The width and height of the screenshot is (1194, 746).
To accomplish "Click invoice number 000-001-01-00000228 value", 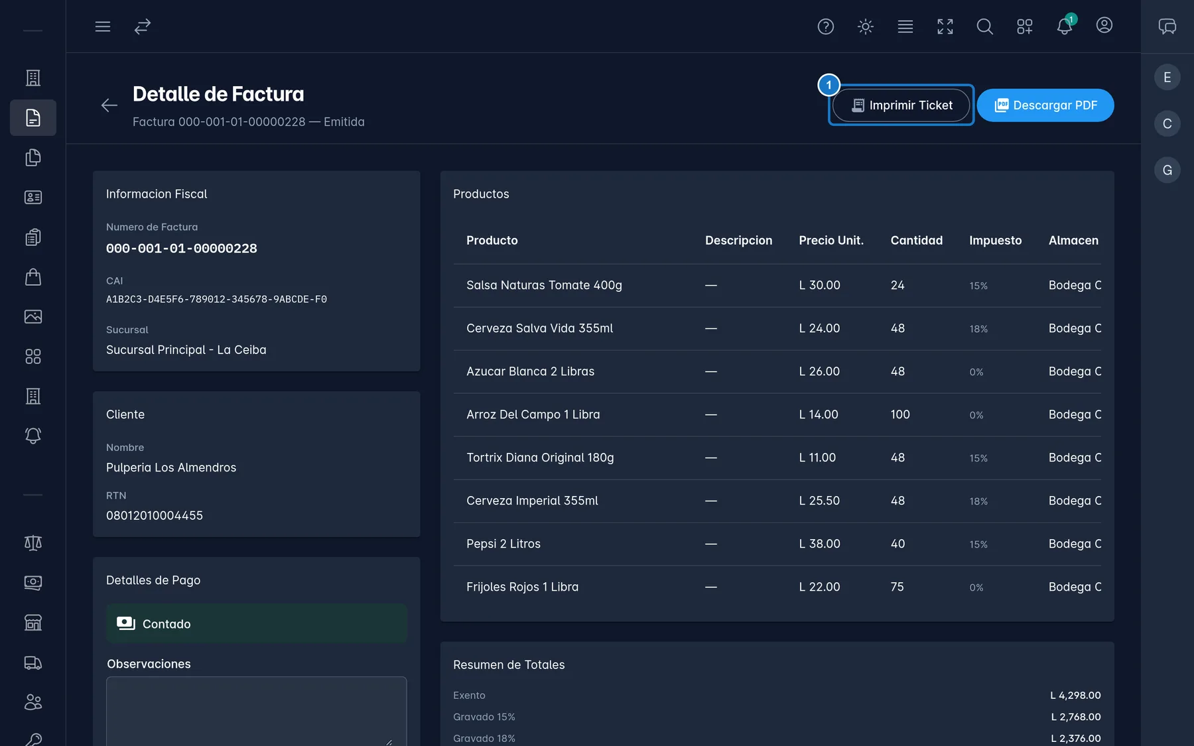I will (182, 249).
